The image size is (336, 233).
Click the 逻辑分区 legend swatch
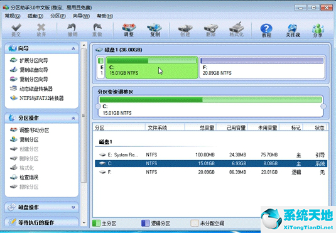click(146, 223)
